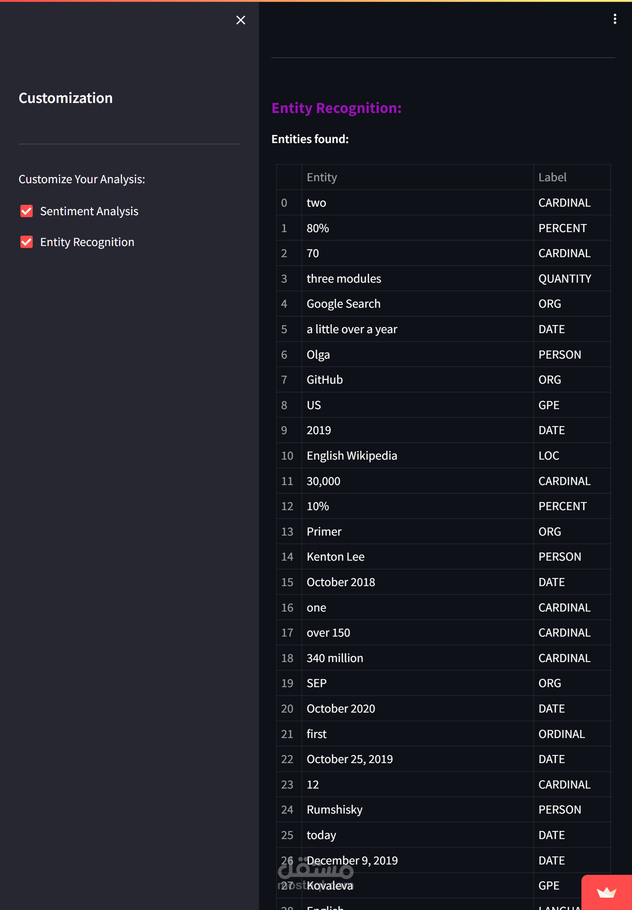This screenshot has width=632, height=910.
Task: Select the LOC label cell
Action: 548,456
